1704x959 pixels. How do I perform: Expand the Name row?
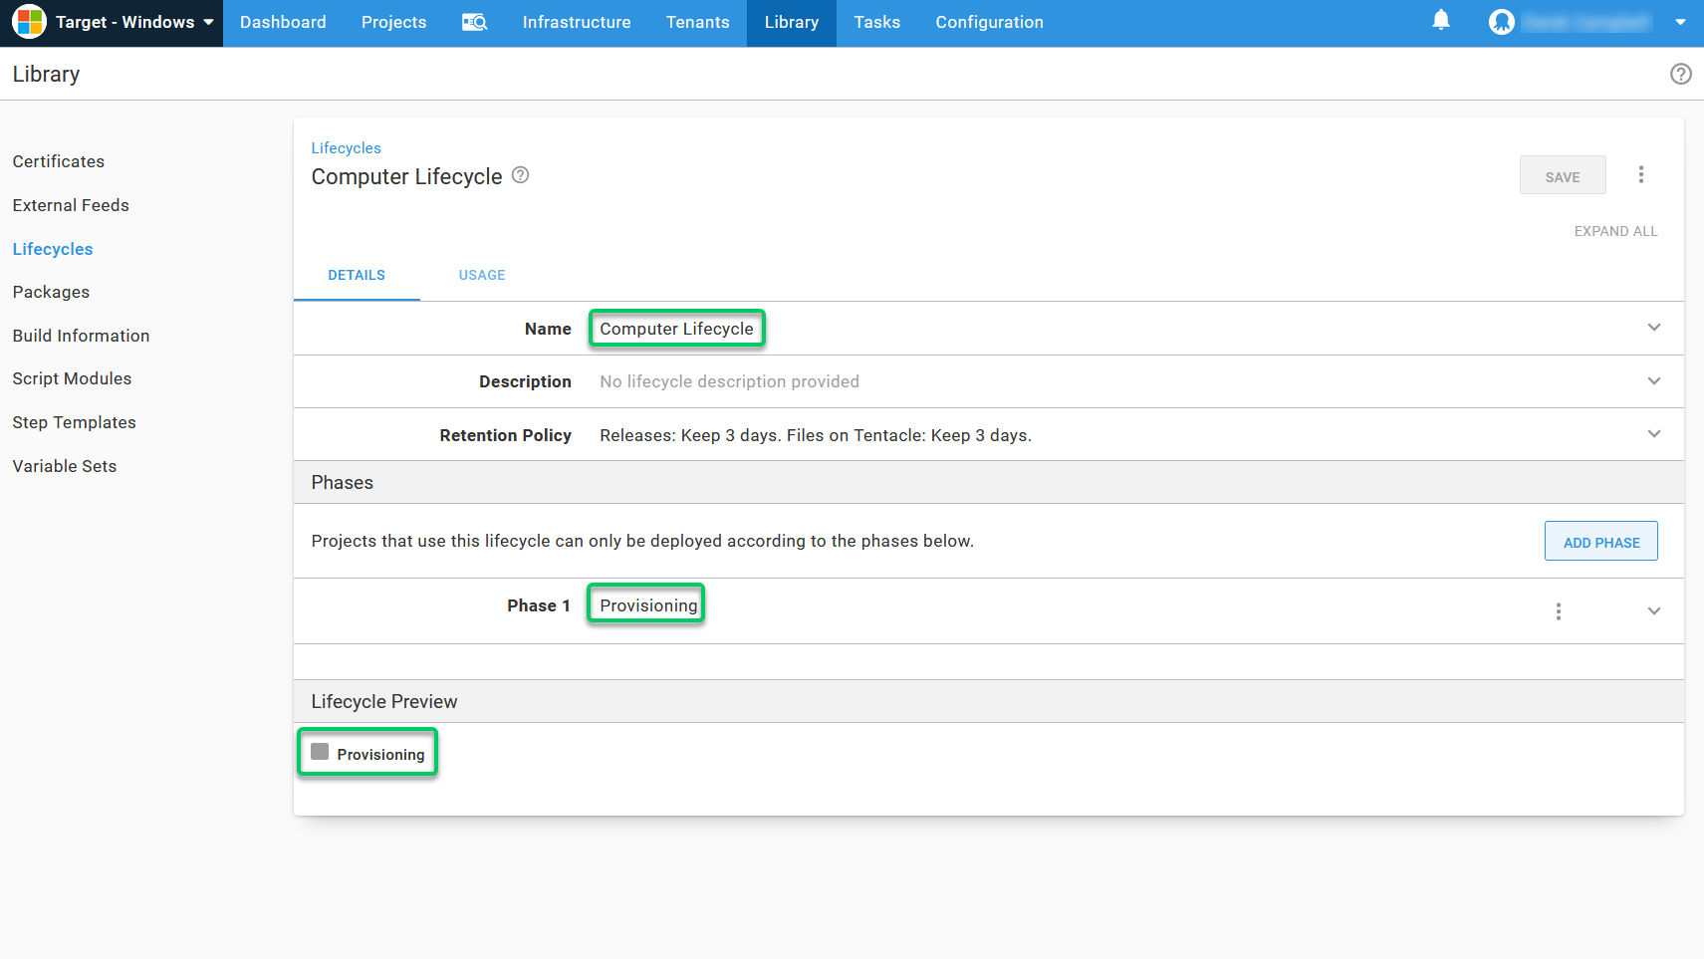[x=1654, y=328]
